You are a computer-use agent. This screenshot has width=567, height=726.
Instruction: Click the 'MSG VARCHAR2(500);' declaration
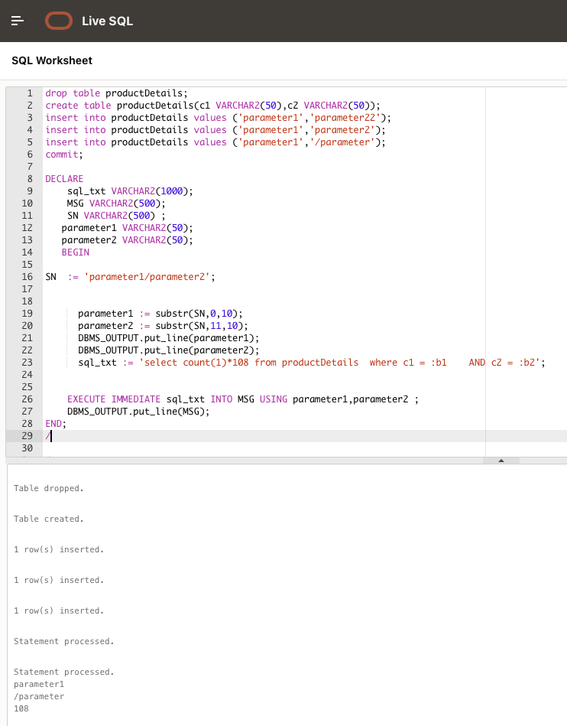tap(116, 203)
